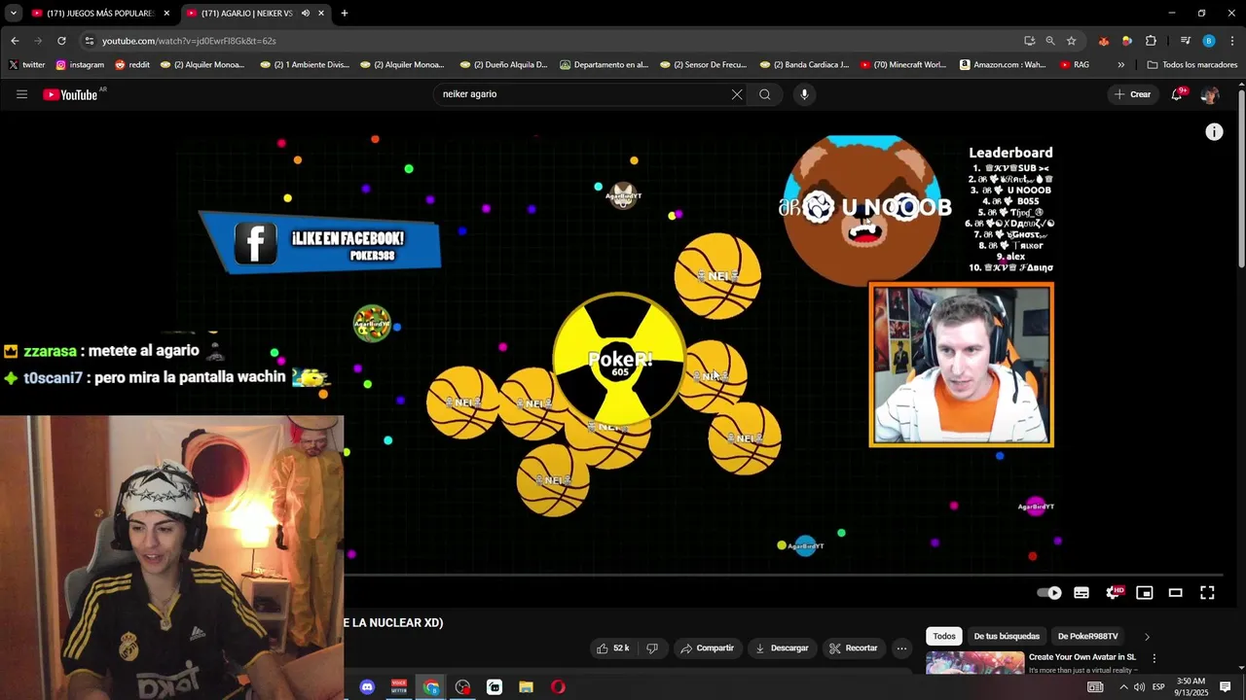The height and width of the screenshot is (700, 1246).
Task: Enable miniplayer mode
Action: [x=1145, y=593]
